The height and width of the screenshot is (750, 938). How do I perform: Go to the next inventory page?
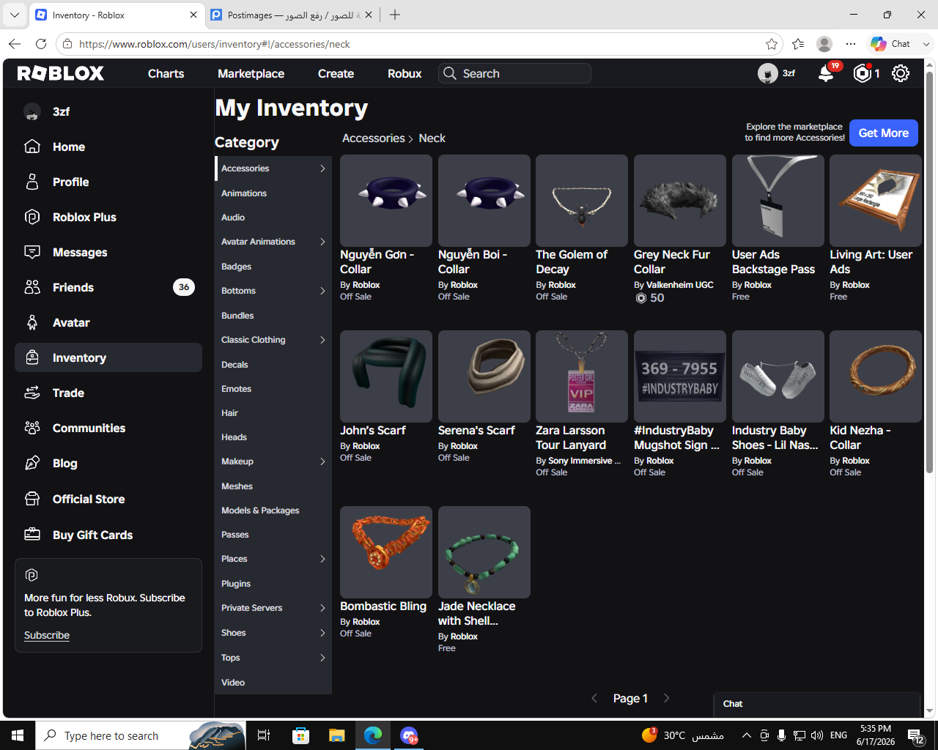click(x=666, y=698)
